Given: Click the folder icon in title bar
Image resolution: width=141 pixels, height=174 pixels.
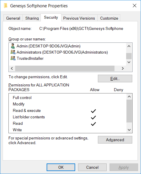Looking at the screenshot, I should click(6, 6).
